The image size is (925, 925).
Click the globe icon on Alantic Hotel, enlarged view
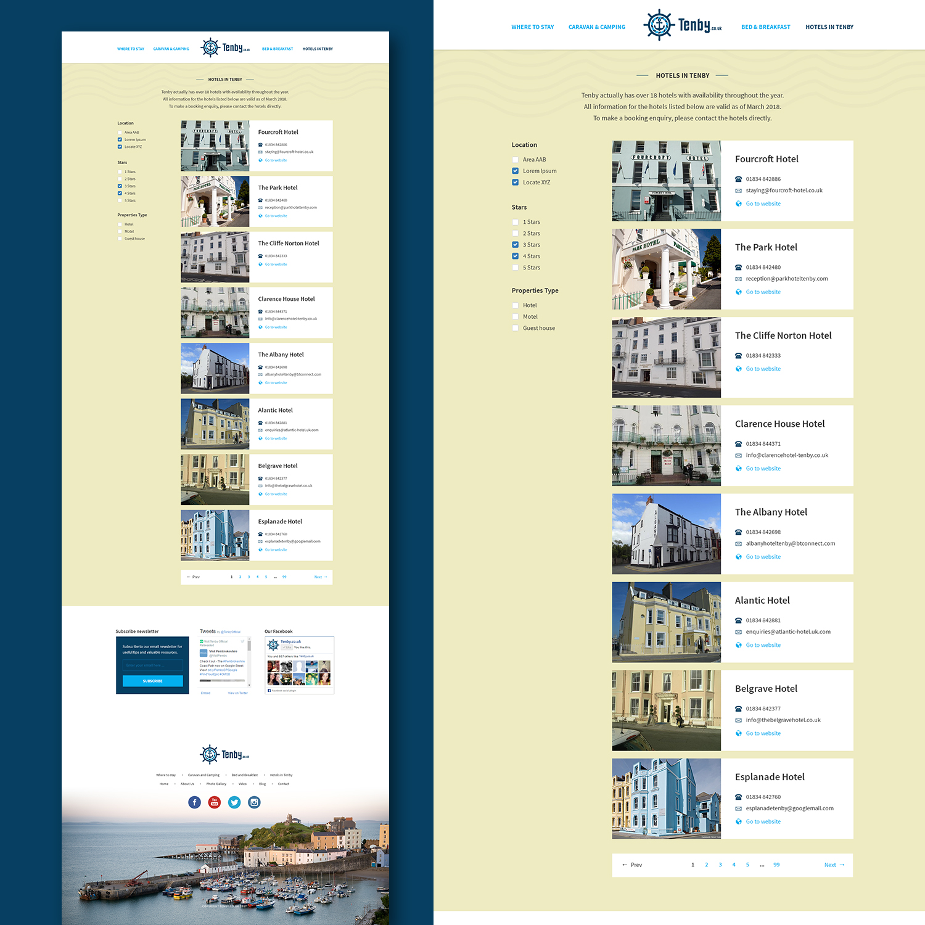pos(739,645)
